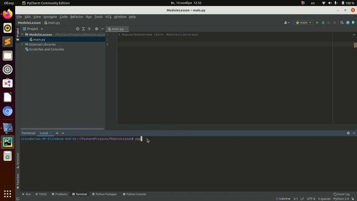Click ModuleLesson breadcrumb in navigation bar
Screen dimensions: 357x201
(29, 23)
